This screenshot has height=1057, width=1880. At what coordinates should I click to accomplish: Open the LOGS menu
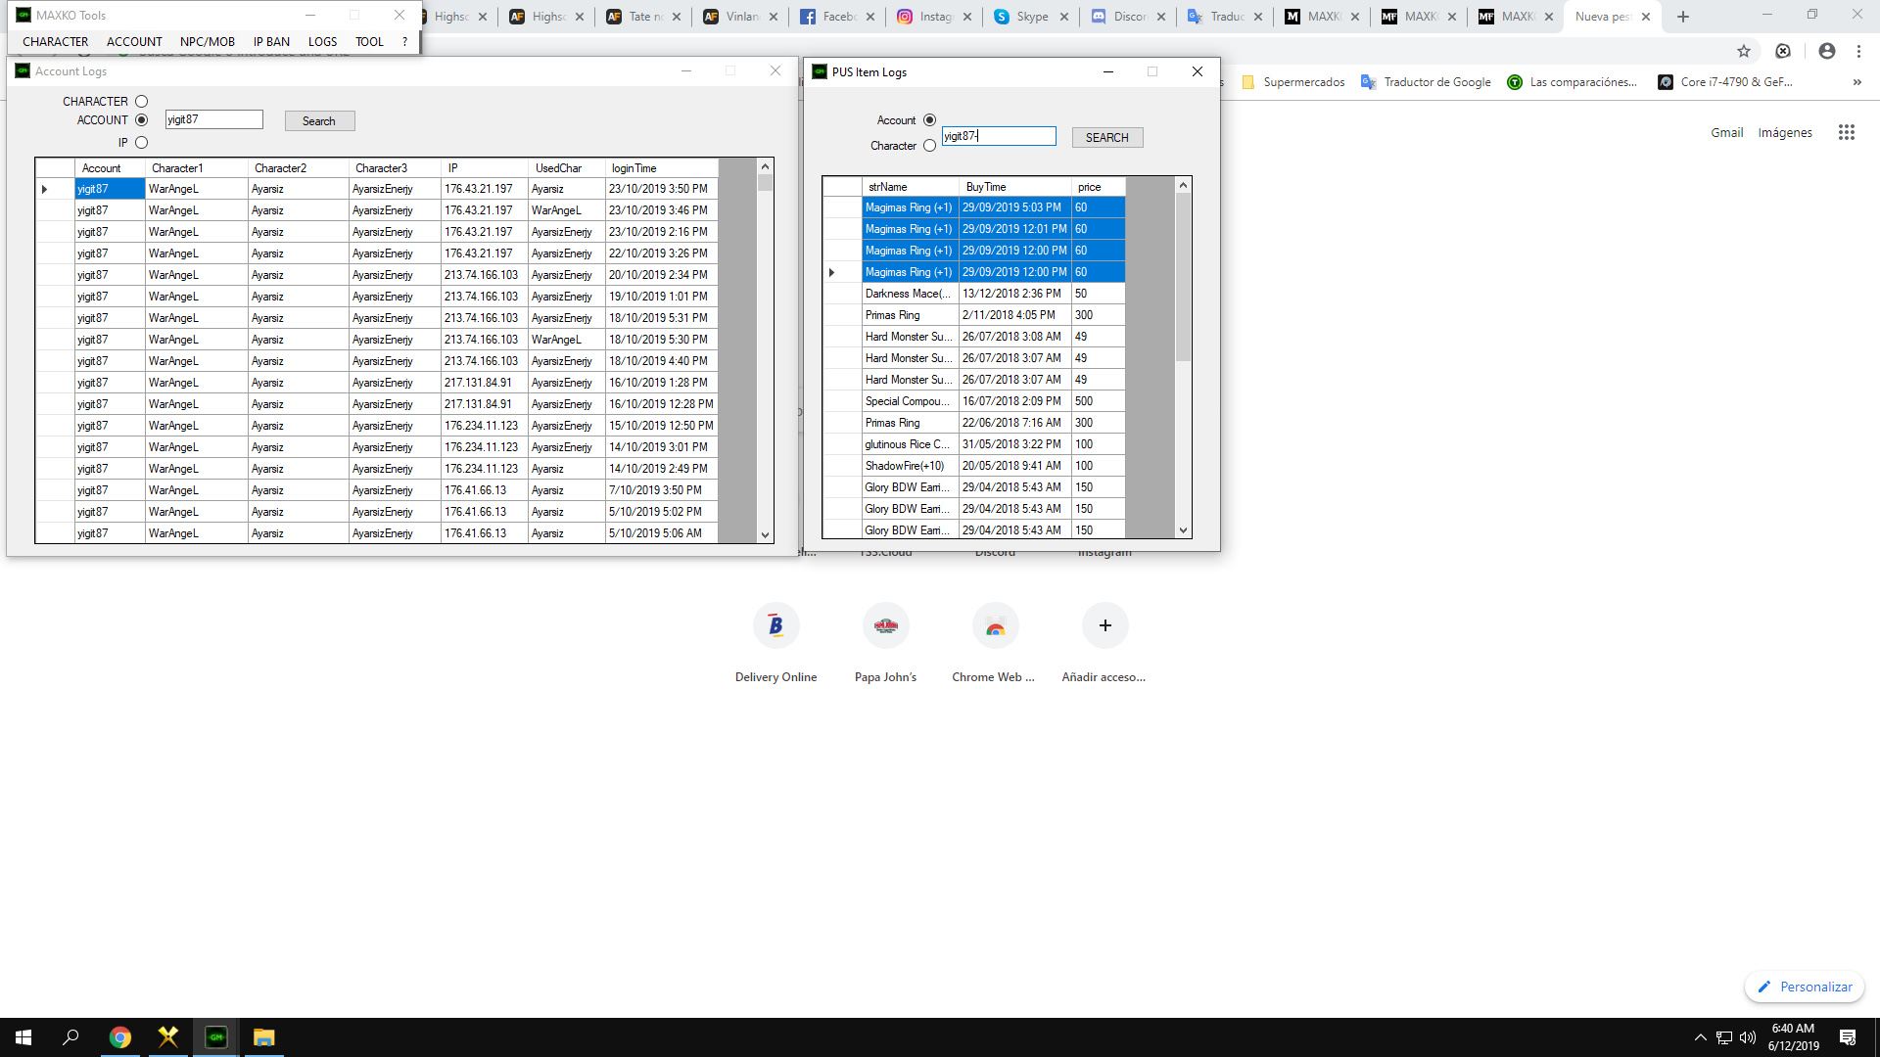click(322, 42)
